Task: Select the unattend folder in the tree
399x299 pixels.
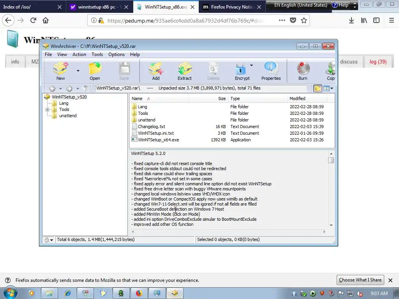Action: [68, 116]
